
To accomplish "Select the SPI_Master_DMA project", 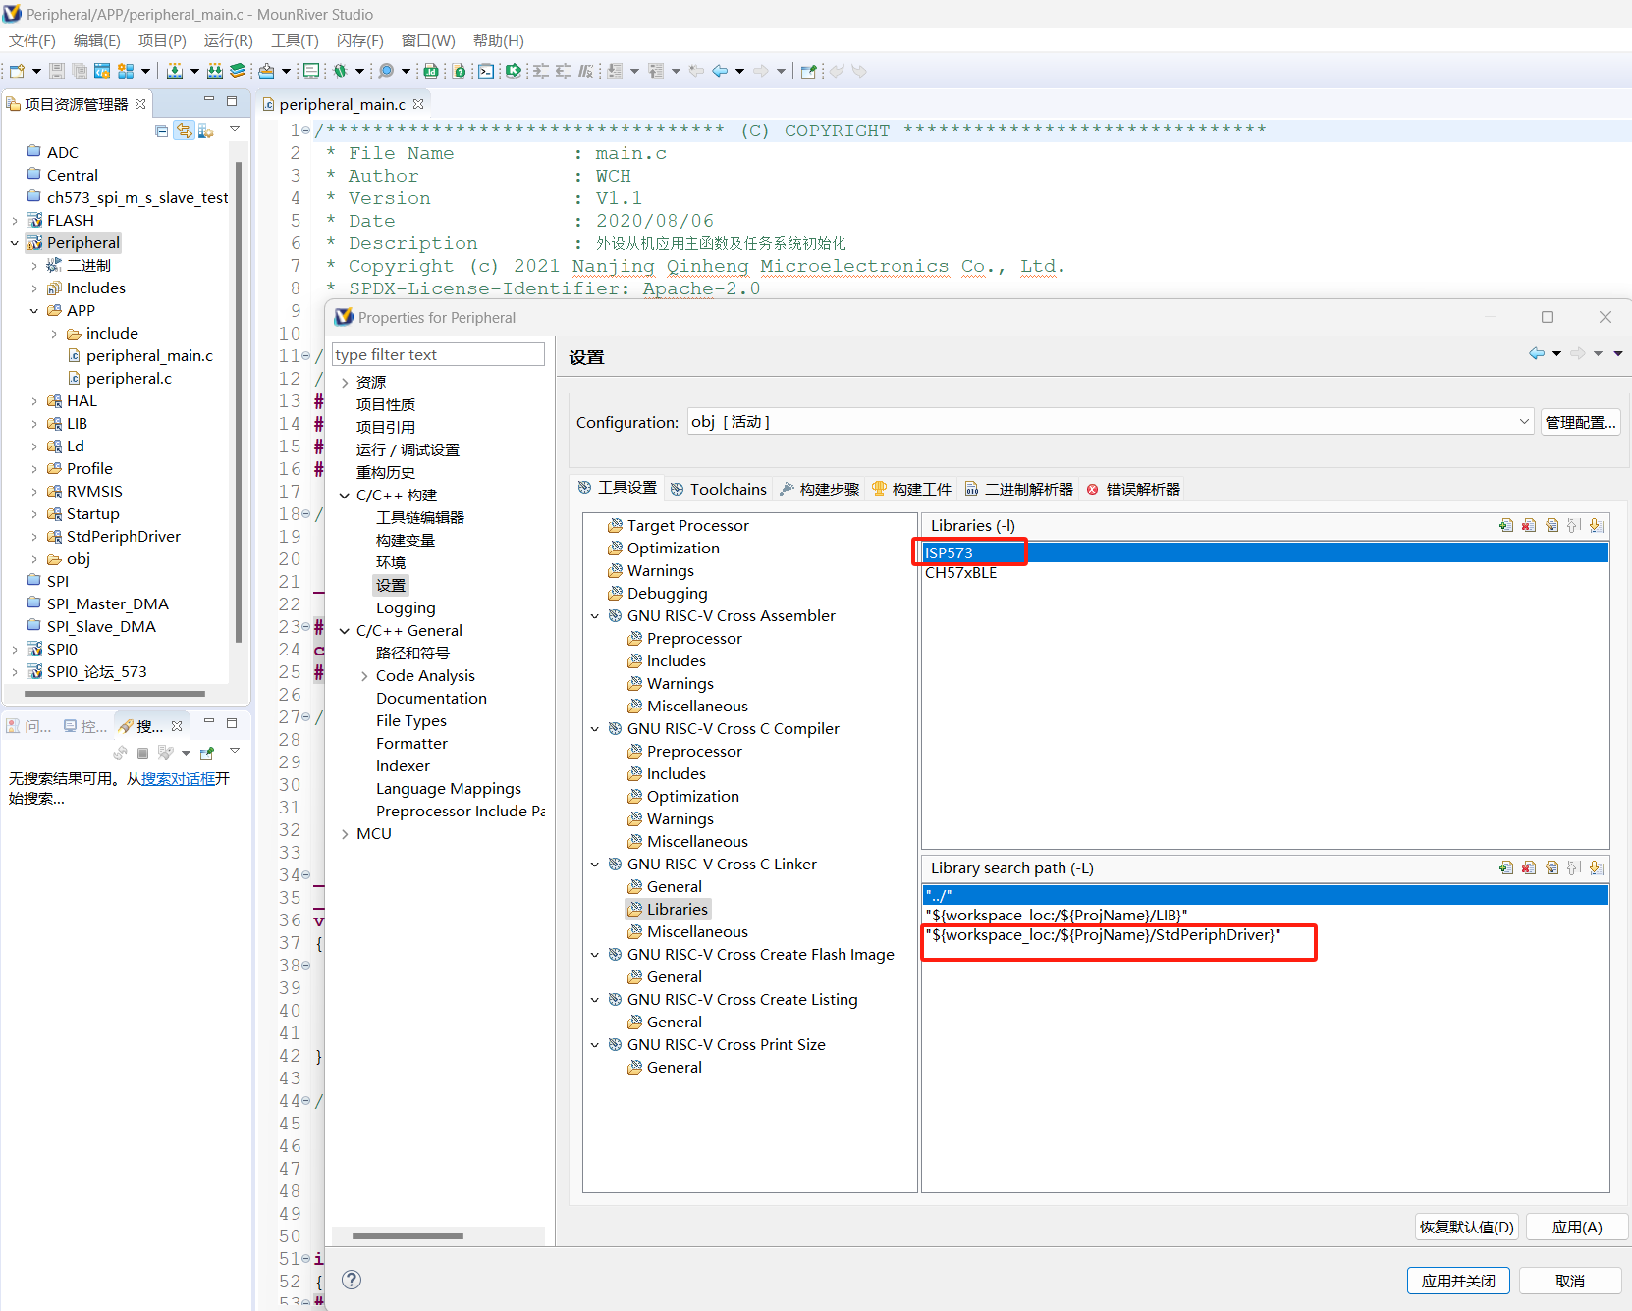I will (x=108, y=604).
